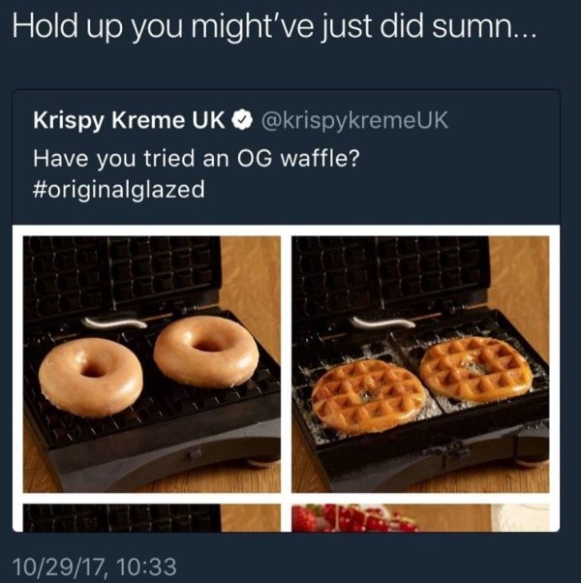Screen dimensions: 581x583
Task: Click the 'Hold up you might've just did sumn...' tweet text
Action: pos(274,27)
